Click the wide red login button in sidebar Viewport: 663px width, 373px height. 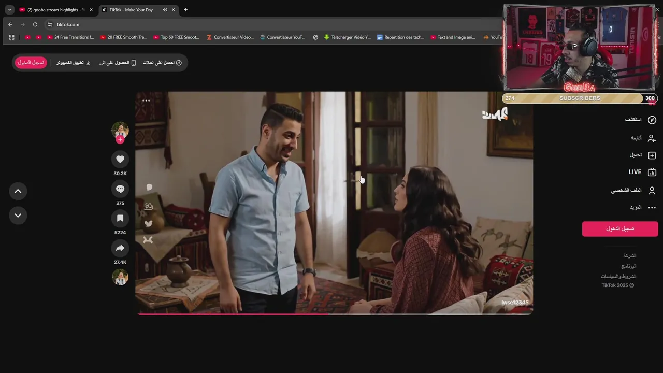click(x=620, y=228)
